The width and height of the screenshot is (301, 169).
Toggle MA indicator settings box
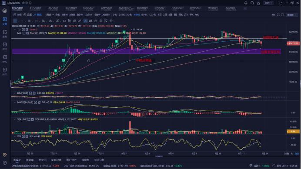click(24, 33)
